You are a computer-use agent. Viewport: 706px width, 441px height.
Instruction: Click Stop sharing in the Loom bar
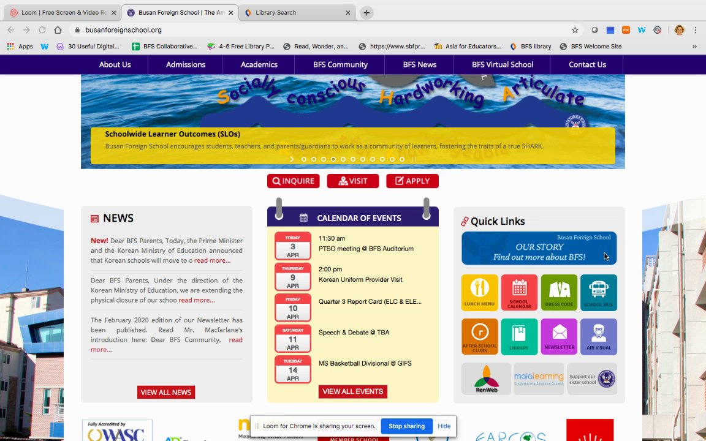(406, 426)
